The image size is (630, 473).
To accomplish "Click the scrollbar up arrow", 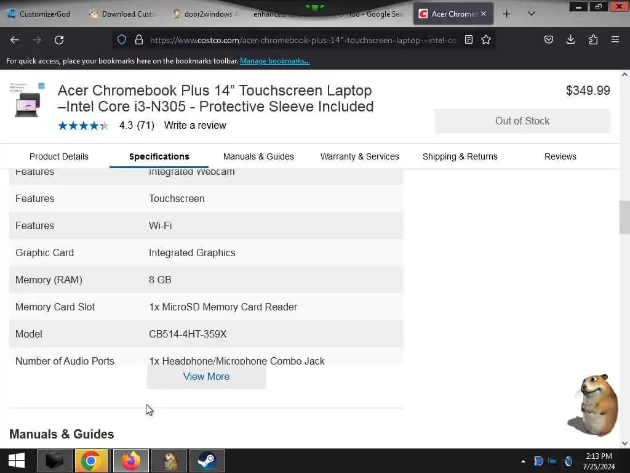I will [624, 75].
